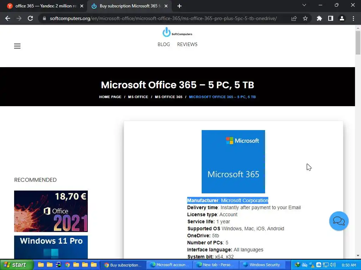Click the browser forward arrow
361x270 pixels.
(19, 18)
